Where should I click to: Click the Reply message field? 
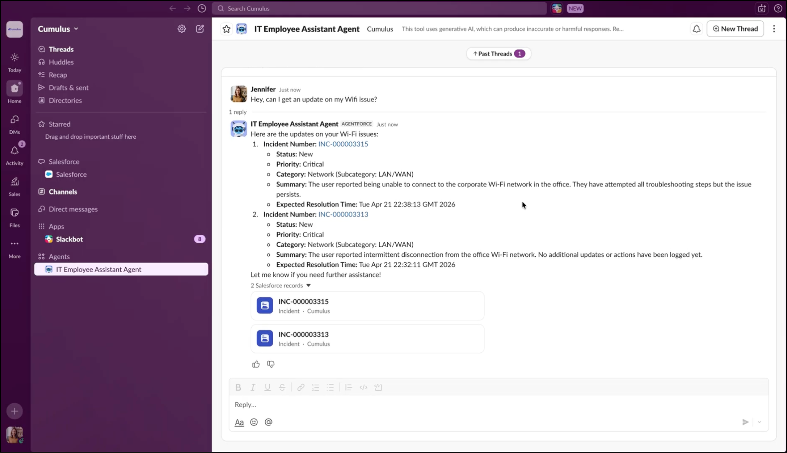click(x=499, y=405)
